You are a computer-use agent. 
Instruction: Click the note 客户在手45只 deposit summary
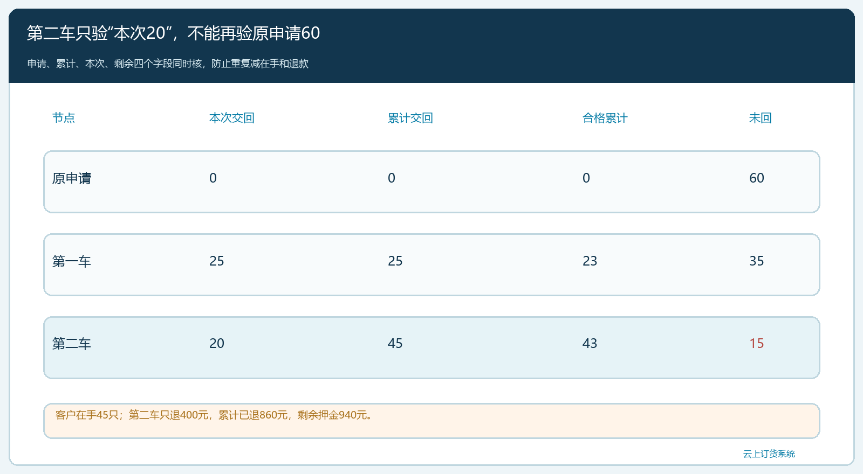click(214, 415)
